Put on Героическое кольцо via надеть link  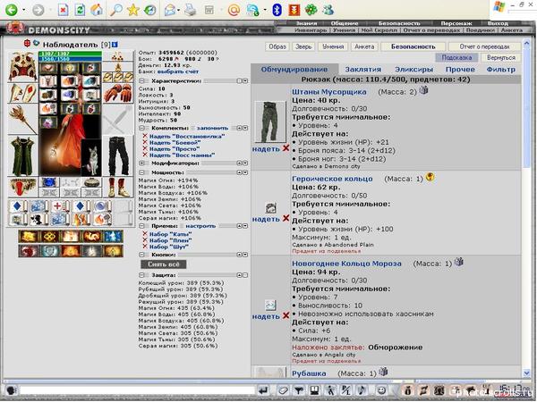(266, 219)
